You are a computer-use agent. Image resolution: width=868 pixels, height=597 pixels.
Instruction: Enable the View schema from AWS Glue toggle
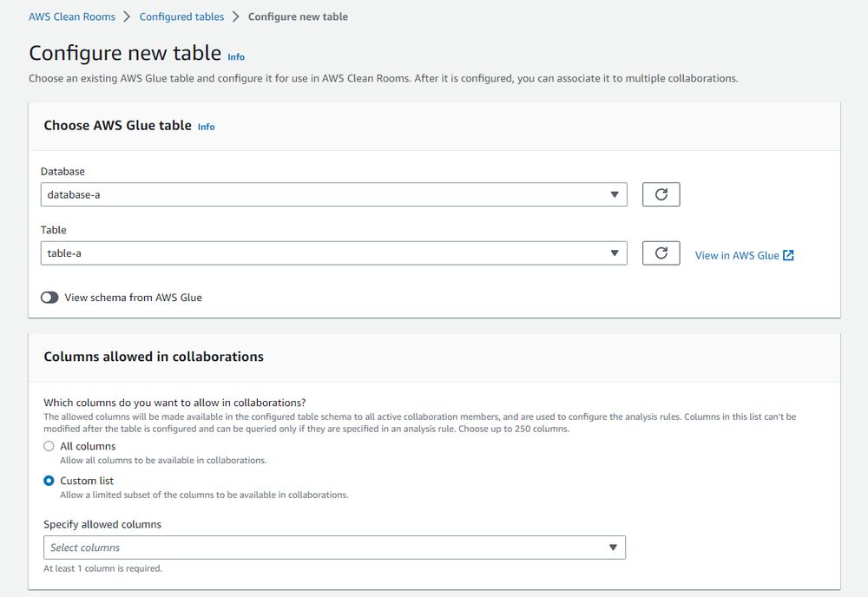tap(49, 298)
